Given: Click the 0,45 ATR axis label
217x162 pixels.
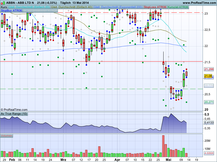Looking at the screenshot, I should coord(207,119).
